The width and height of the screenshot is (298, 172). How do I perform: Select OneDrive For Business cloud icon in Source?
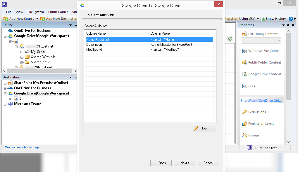point(11,31)
